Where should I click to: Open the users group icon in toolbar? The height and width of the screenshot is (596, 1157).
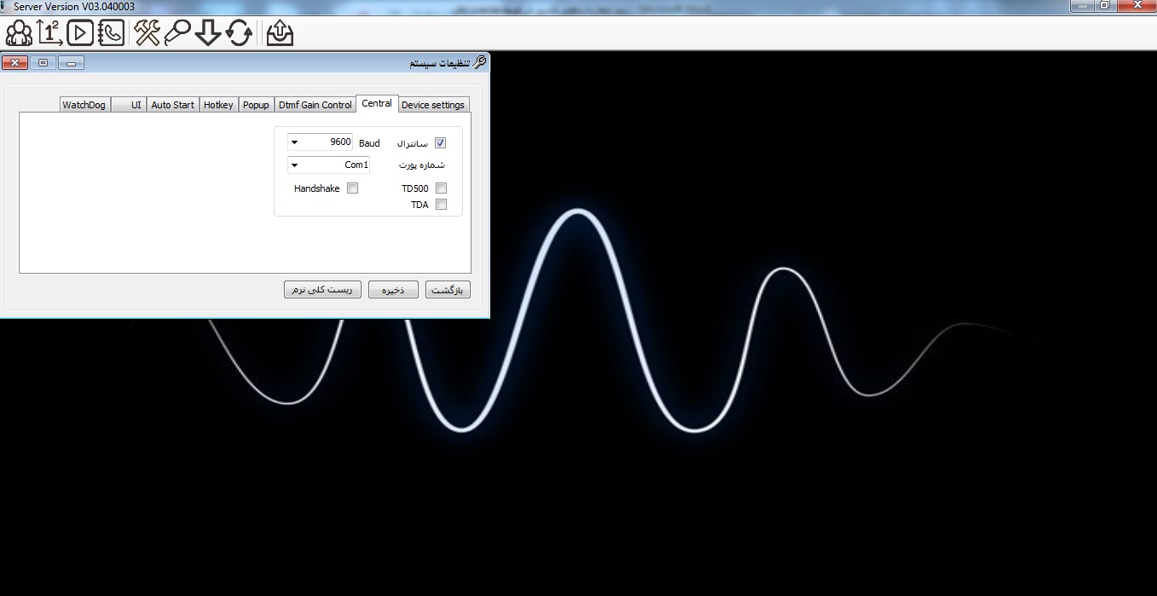(x=19, y=33)
